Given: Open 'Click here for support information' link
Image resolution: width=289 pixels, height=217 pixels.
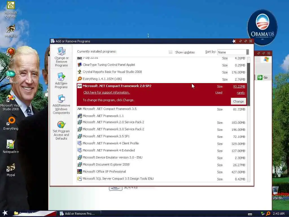Looking at the screenshot, I should (106, 92).
